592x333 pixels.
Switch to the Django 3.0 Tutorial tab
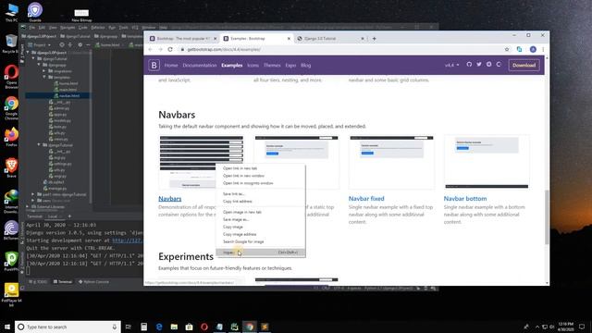click(x=330, y=39)
